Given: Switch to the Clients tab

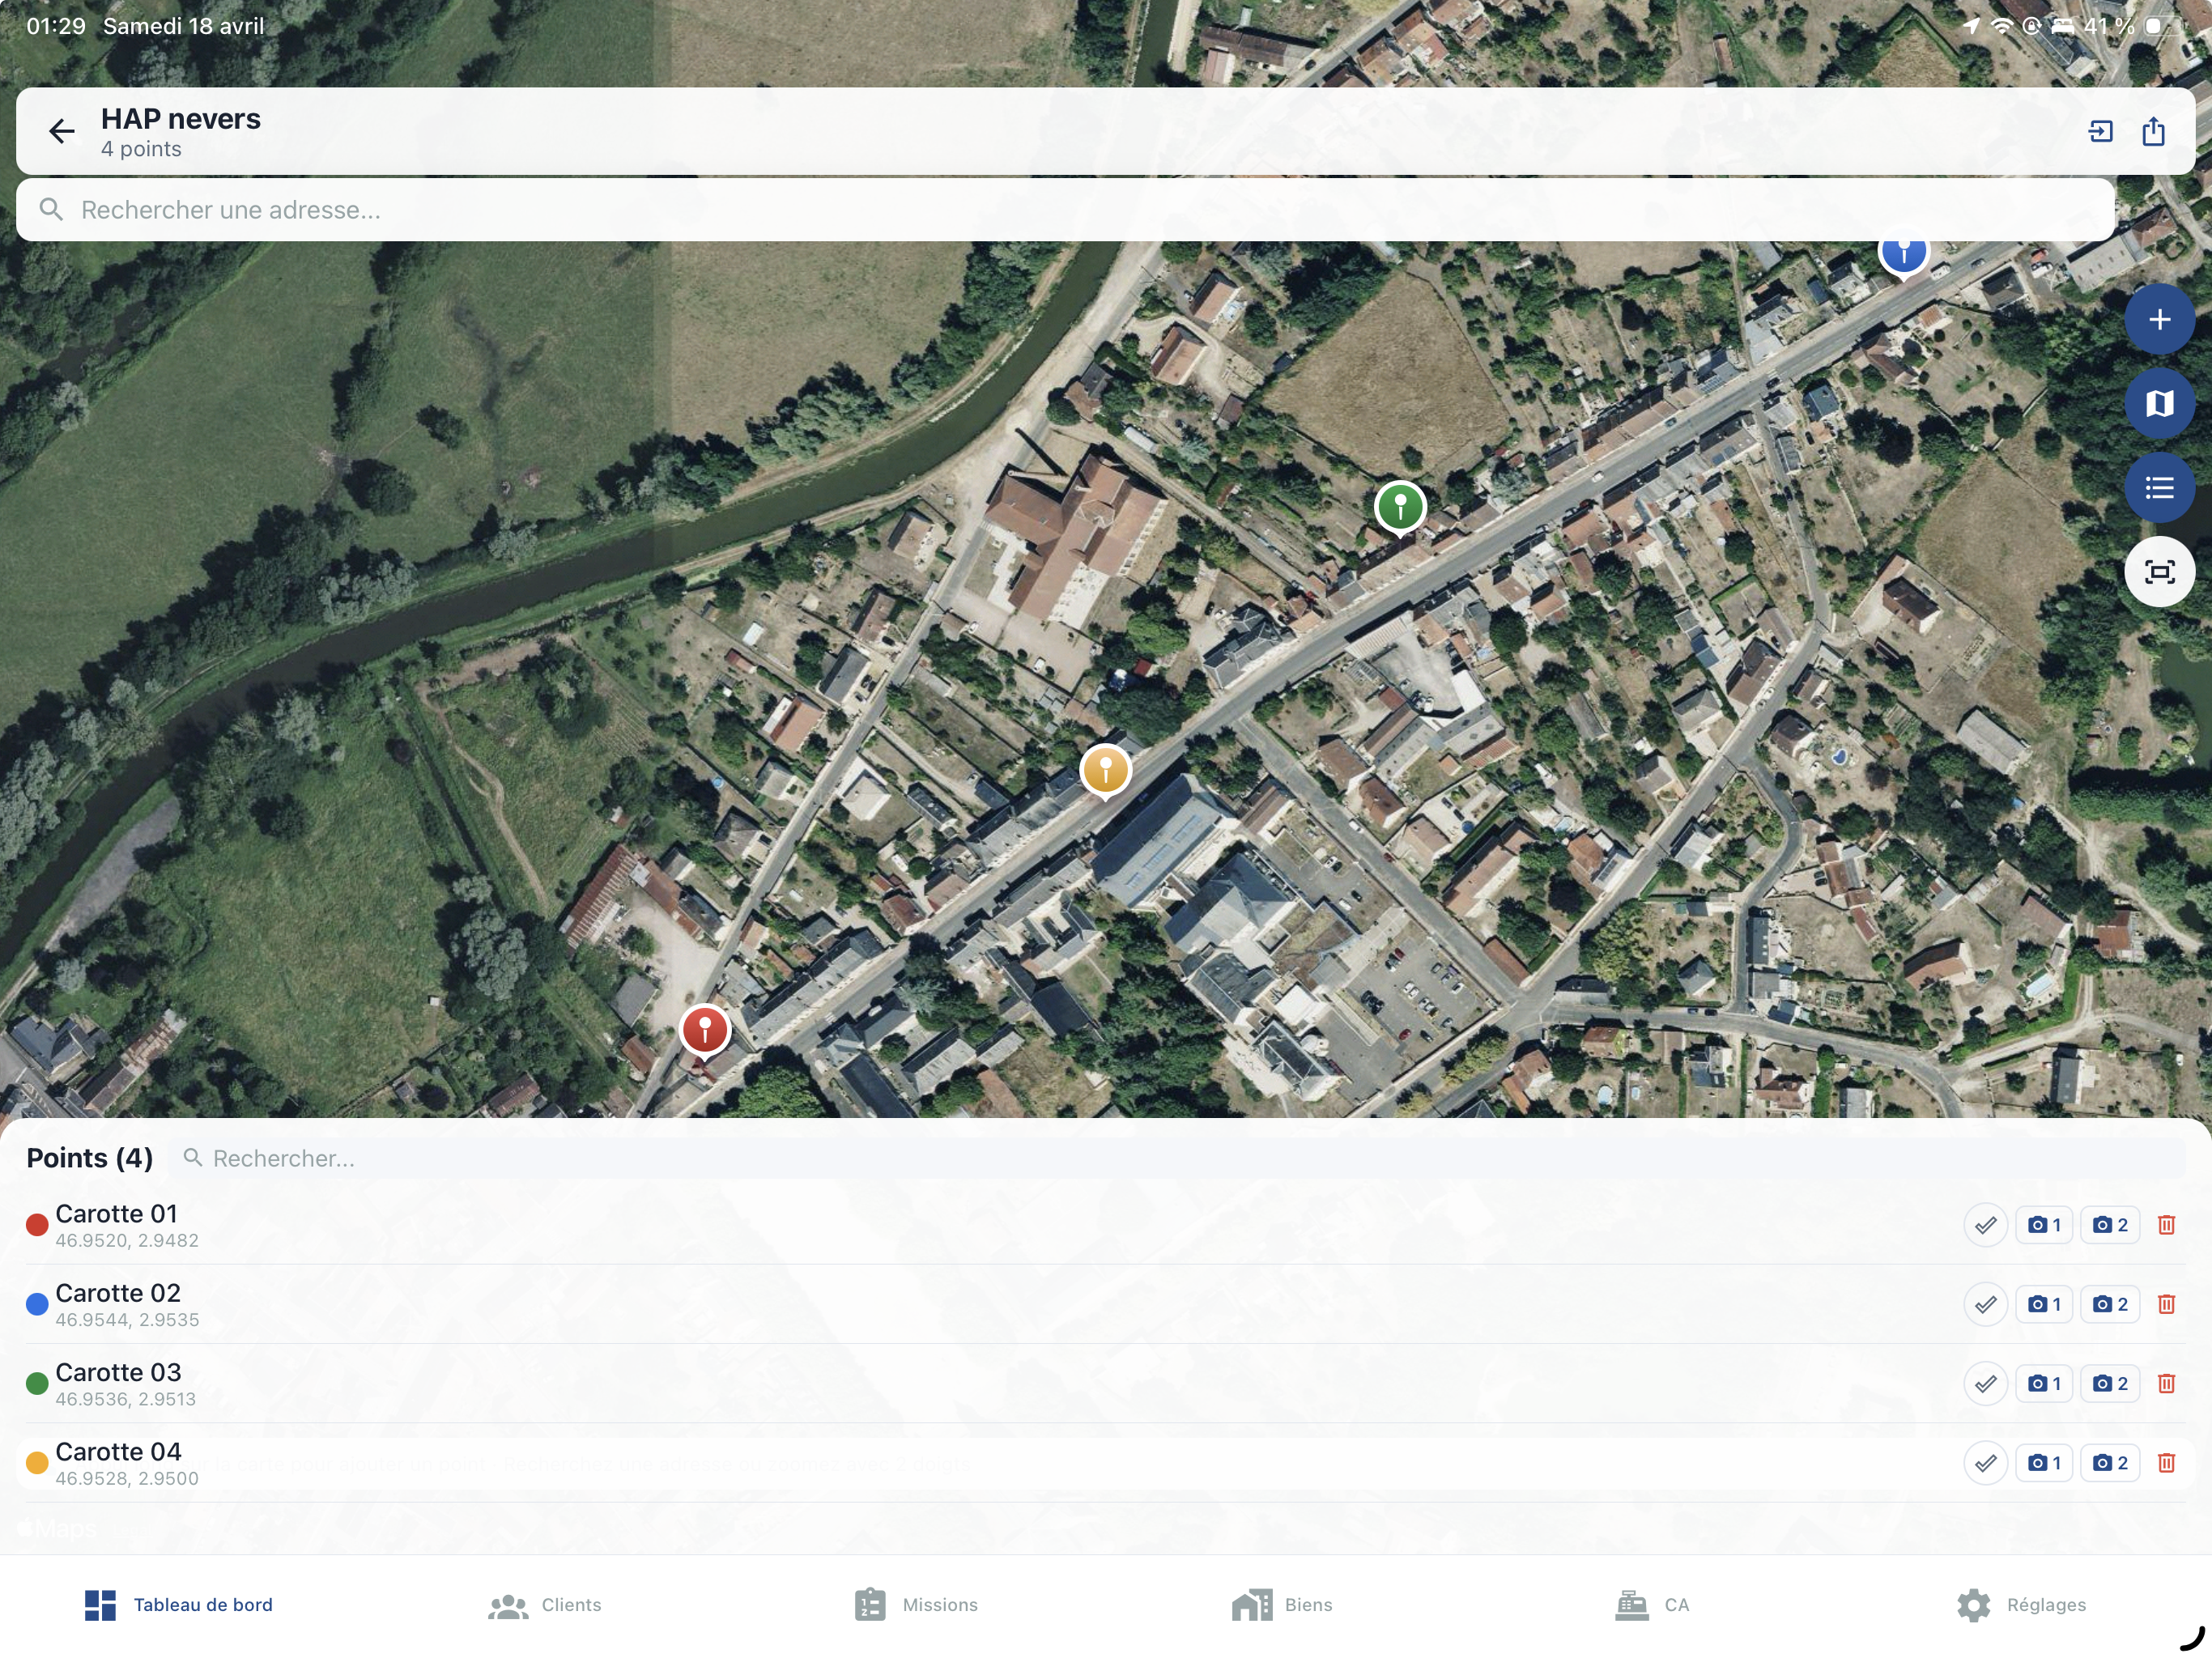Looking at the screenshot, I should click(x=544, y=1604).
